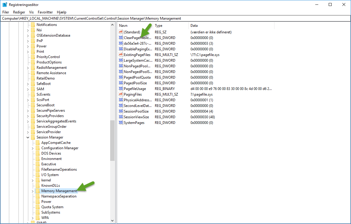The width and height of the screenshot is (351, 224).
Task: Select the da56a5e4-287c DWORD value icon
Action: 121,43
